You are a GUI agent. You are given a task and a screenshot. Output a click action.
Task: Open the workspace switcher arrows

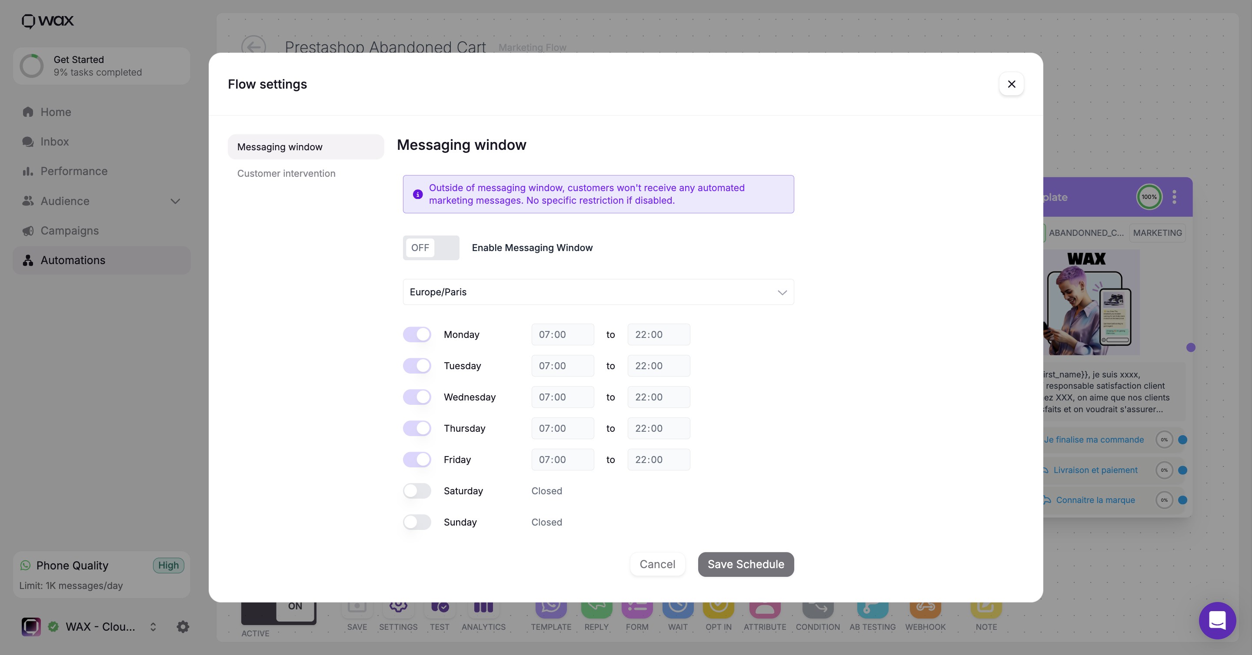[x=153, y=627]
